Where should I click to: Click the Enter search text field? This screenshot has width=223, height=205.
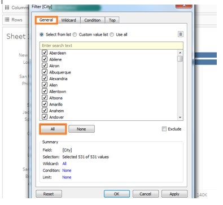pos(111,46)
